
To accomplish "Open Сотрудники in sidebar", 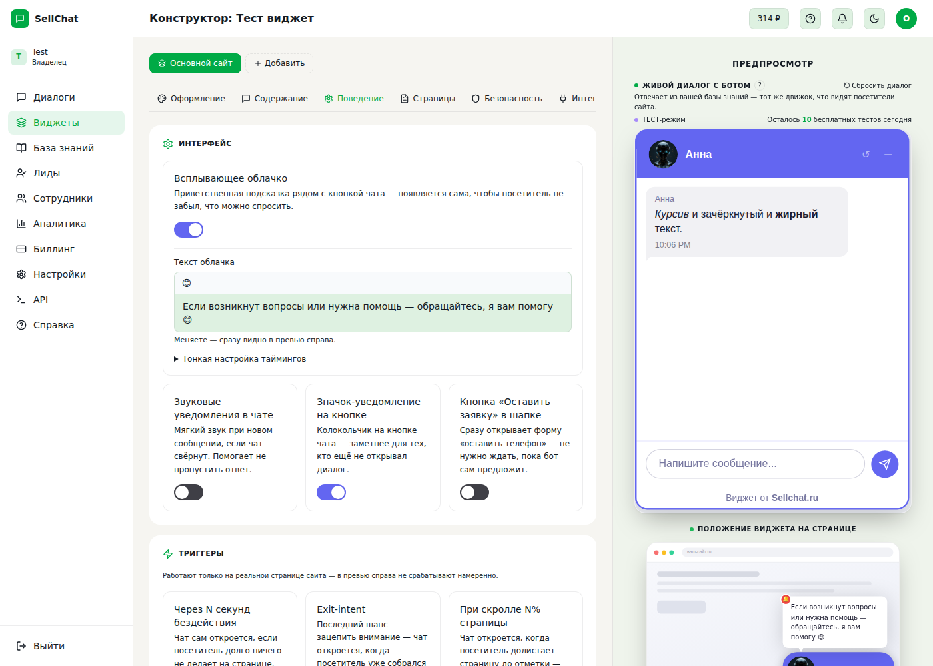I will click(x=66, y=198).
